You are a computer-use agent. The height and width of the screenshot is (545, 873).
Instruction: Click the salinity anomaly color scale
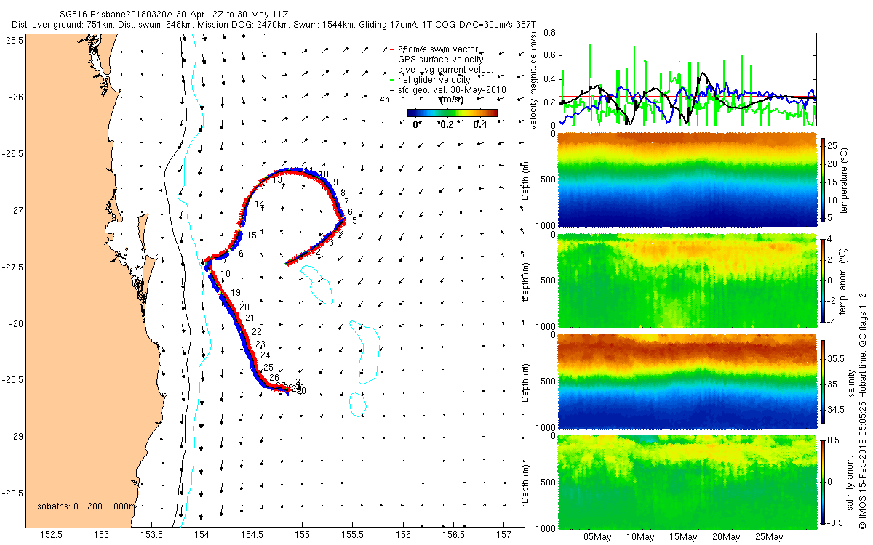click(824, 483)
